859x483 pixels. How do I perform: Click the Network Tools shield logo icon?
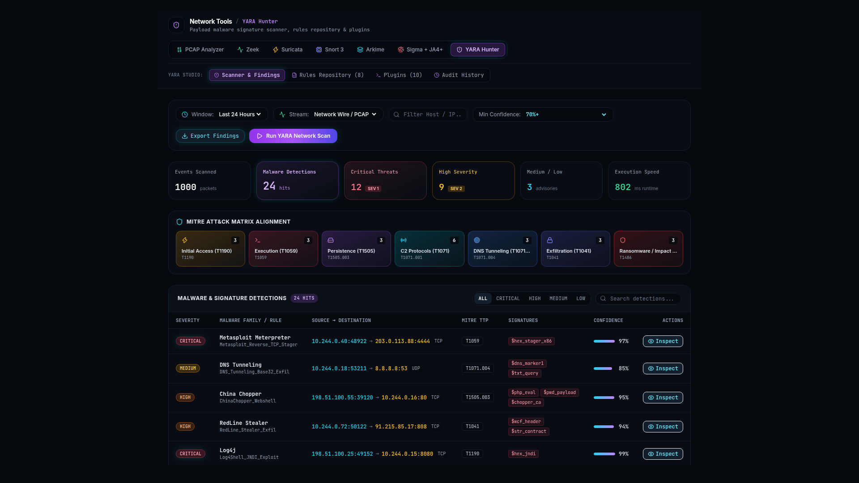176,25
